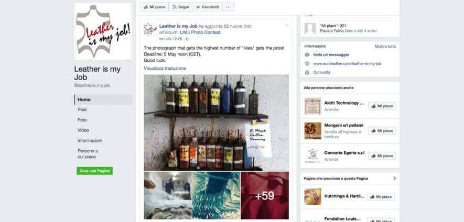
Task: Click the Conceria Egeria page logo
Action: tap(313, 156)
